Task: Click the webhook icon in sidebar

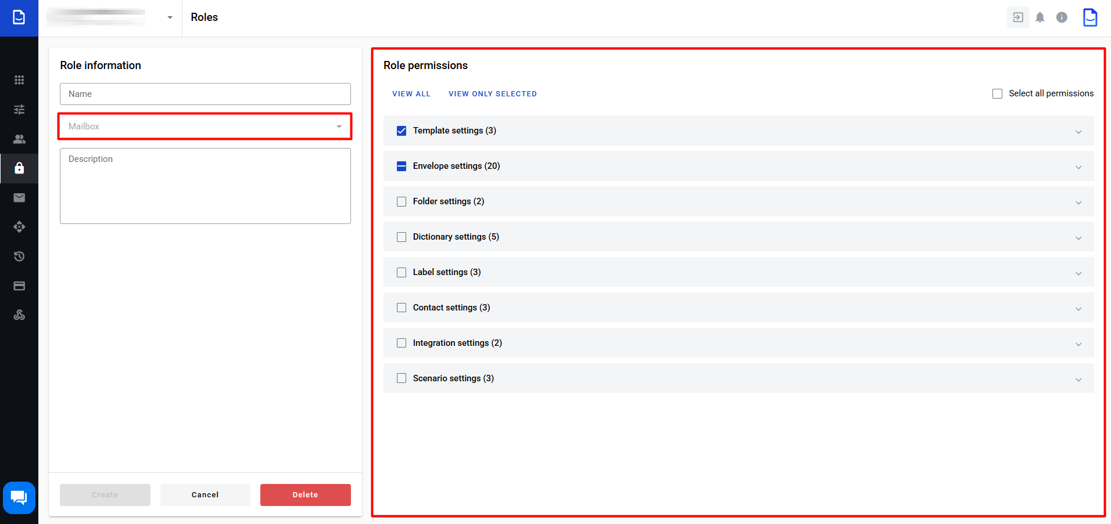Action: (x=19, y=315)
